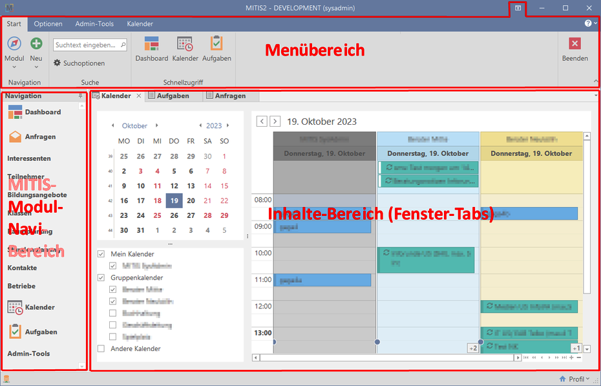Open the help dropdown in ribbon corner
Viewport: 601px width, 386px height.
(x=590, y=23)
